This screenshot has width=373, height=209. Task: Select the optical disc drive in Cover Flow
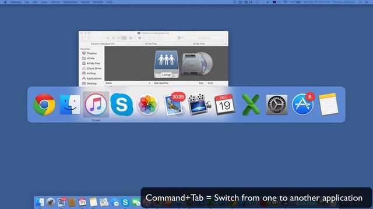tap(197, 63)
